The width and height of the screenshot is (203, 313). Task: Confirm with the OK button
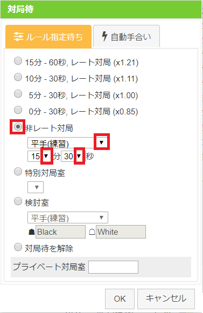[120, 299]
